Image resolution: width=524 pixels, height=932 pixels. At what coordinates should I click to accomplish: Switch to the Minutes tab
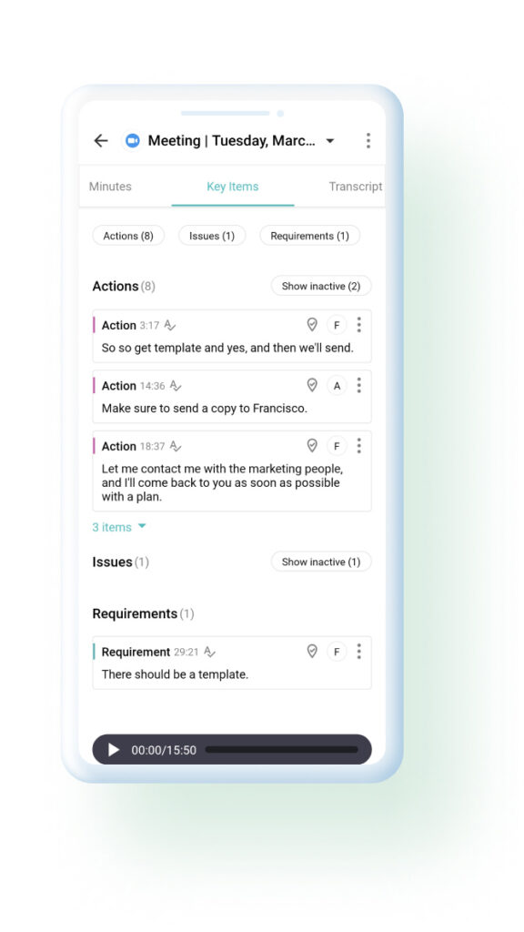(x=110, y=187)
